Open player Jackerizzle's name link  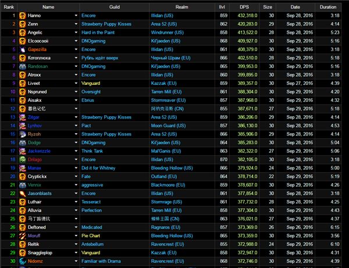click(x=39, y=151)
